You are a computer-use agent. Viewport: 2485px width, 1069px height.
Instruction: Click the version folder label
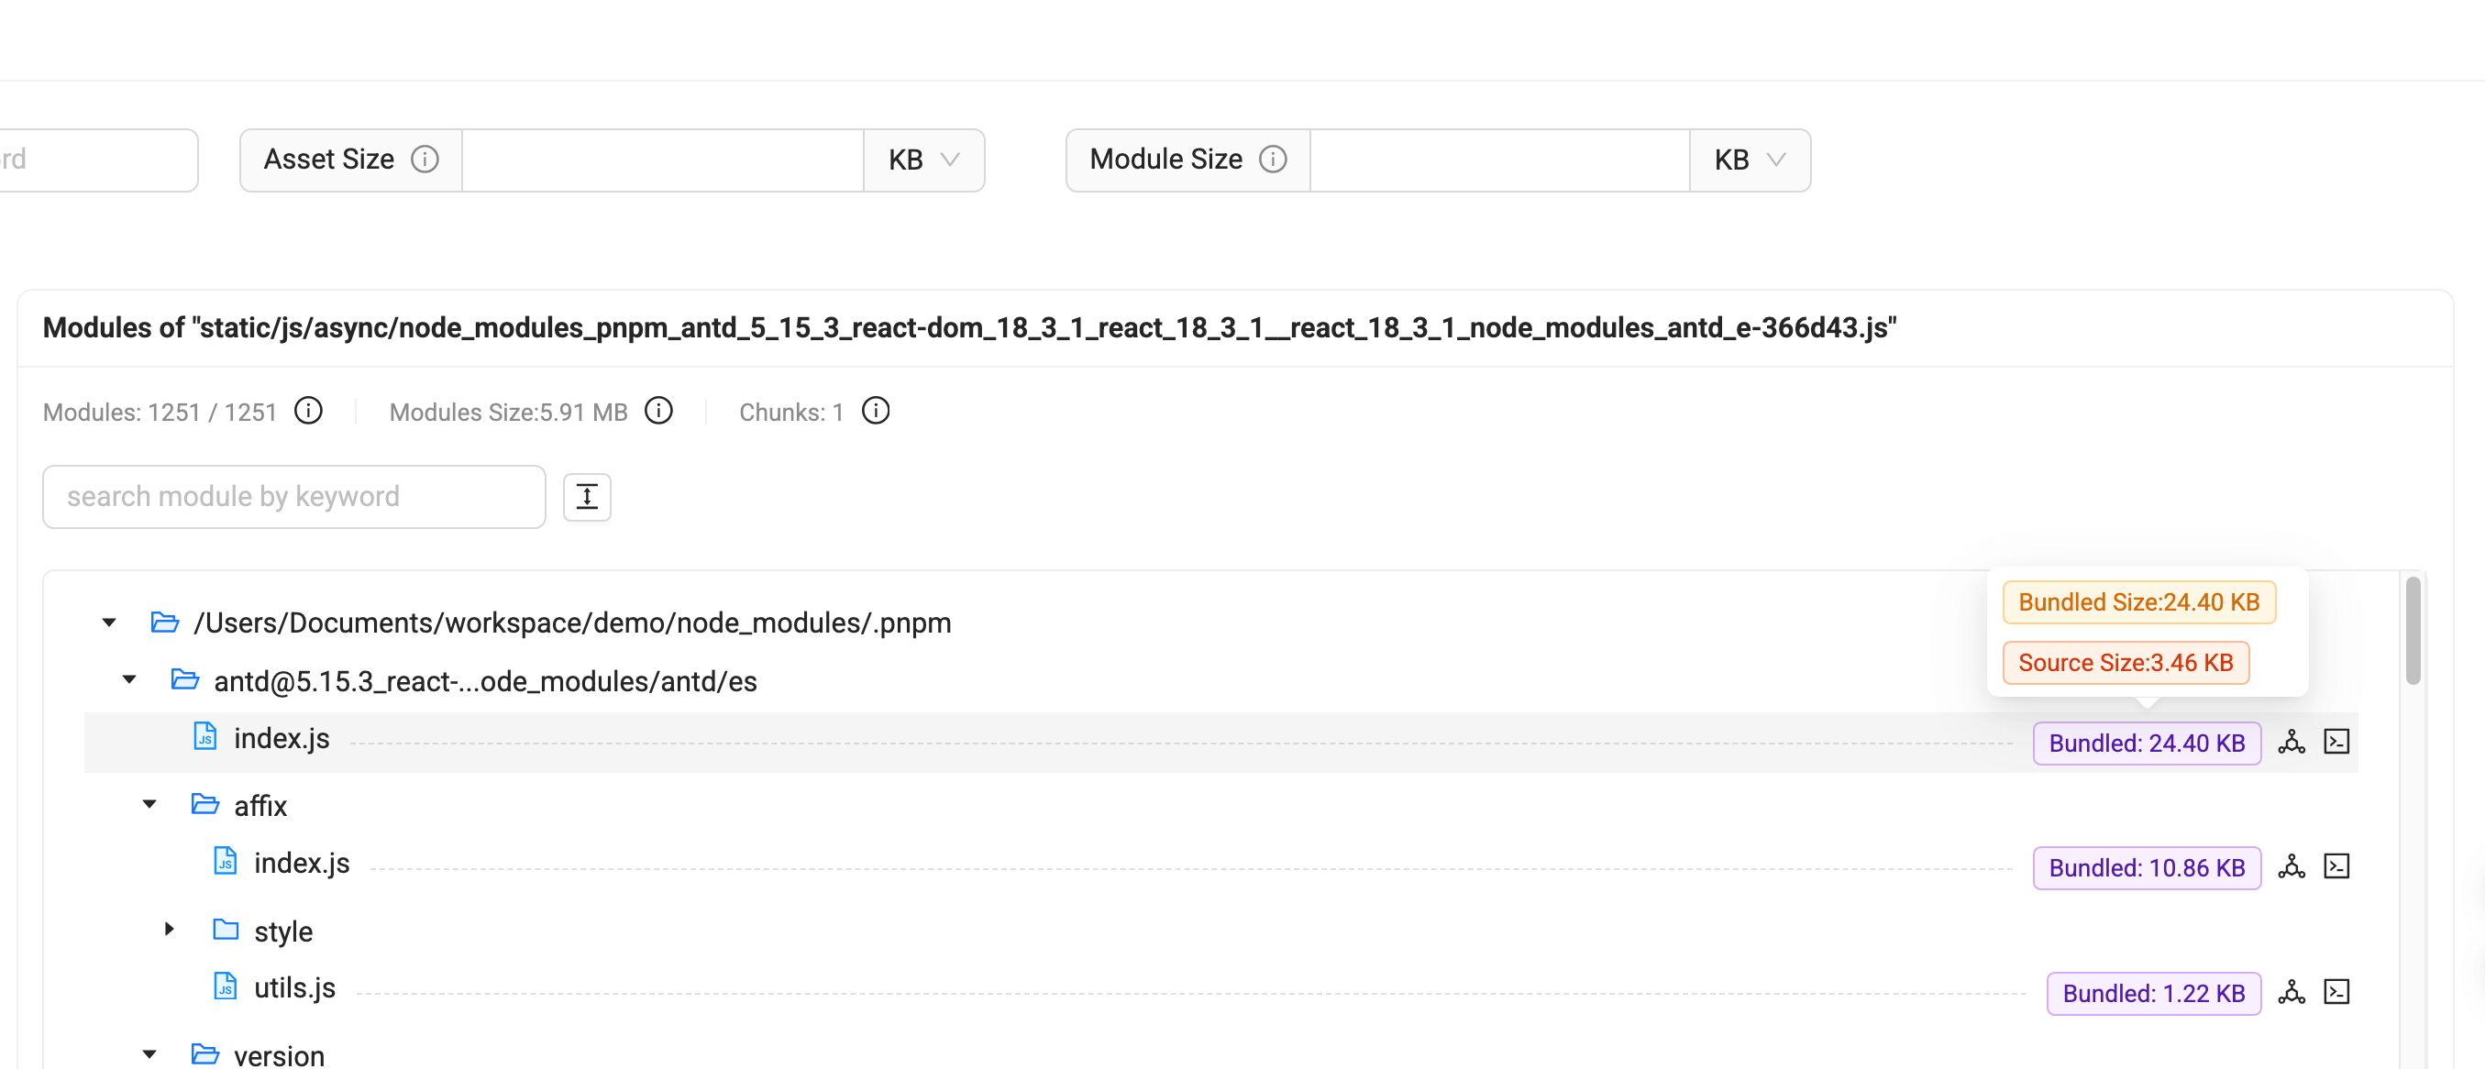tap(279, 1055)
